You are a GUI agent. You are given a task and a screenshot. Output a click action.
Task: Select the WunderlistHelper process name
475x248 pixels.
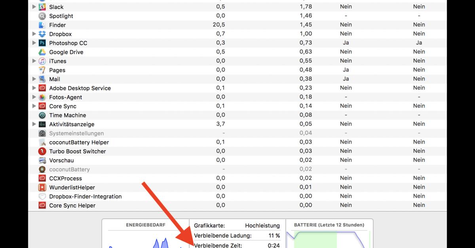pos(72,188)
